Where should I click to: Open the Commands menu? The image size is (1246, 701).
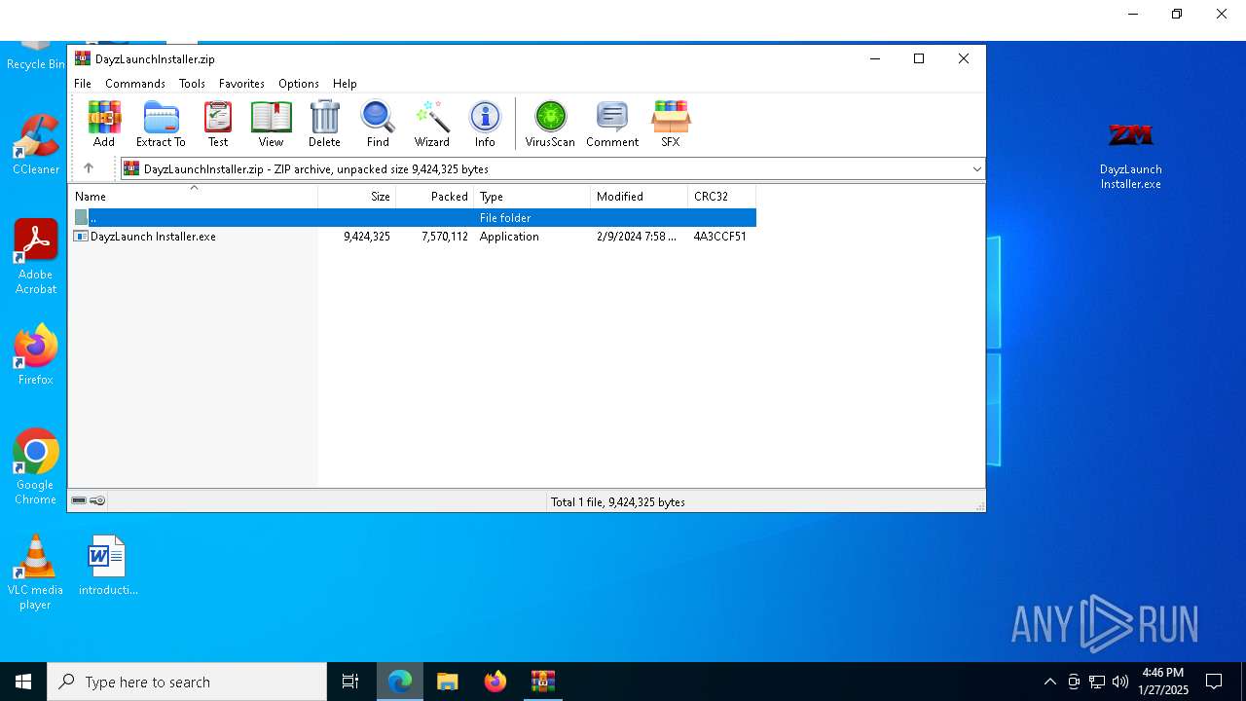[135, 84]
